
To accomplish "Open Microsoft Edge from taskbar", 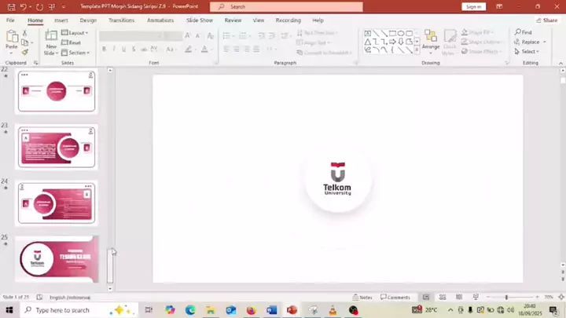I will (x=190, y=310).
